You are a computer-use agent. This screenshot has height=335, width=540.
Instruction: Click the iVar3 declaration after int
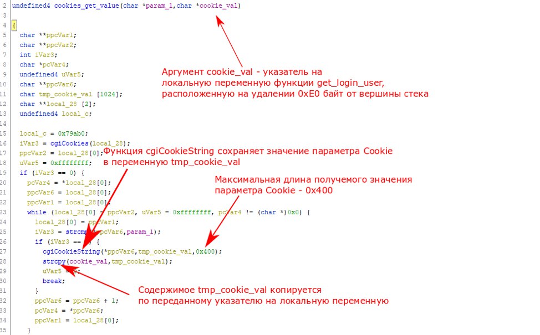[44, 55]
